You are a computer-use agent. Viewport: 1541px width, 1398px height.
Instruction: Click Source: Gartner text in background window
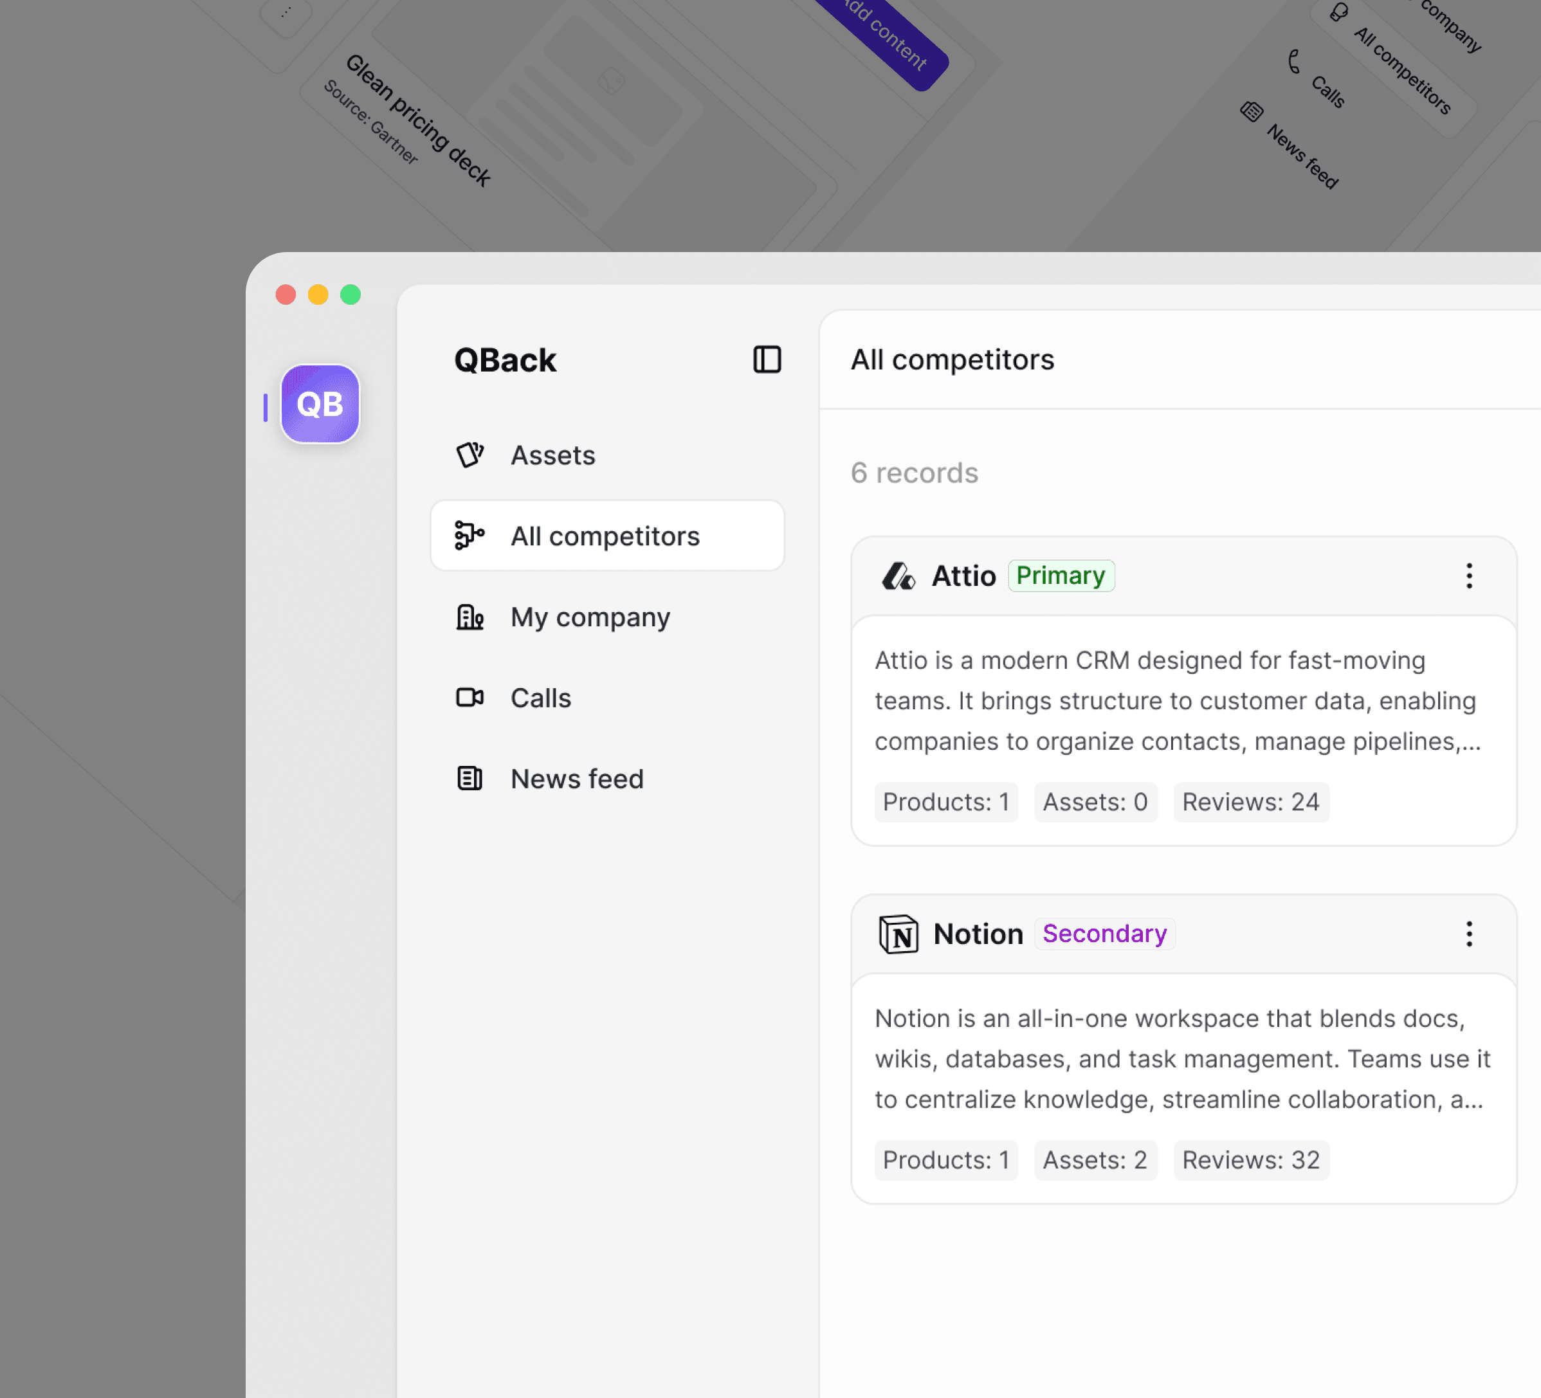[x=370, y=122]
